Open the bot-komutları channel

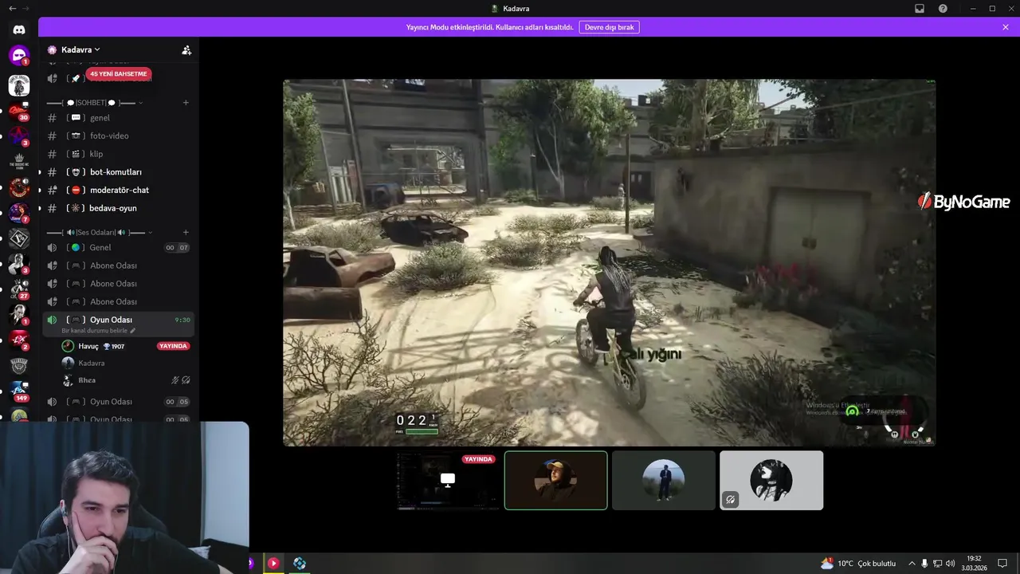118,172
